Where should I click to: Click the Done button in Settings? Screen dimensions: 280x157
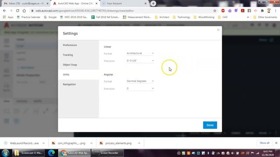tap(210, 125)
